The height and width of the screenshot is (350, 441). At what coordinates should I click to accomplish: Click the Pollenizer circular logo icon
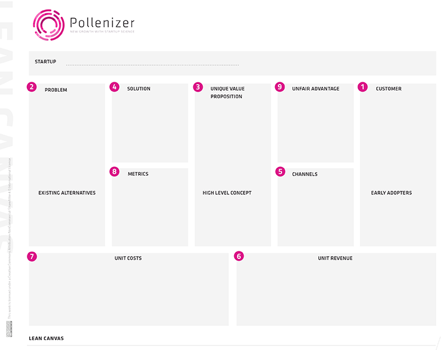tap(48, 25)
